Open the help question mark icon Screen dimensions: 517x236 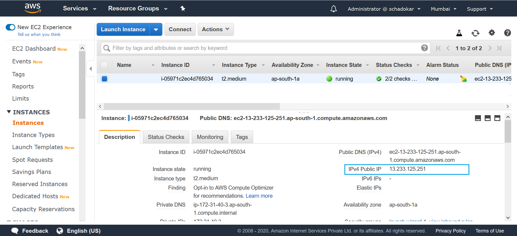tap(507, 33)
